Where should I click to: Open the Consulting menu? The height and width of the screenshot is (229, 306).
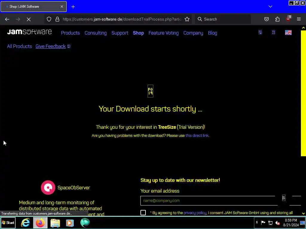coord(96,33)
